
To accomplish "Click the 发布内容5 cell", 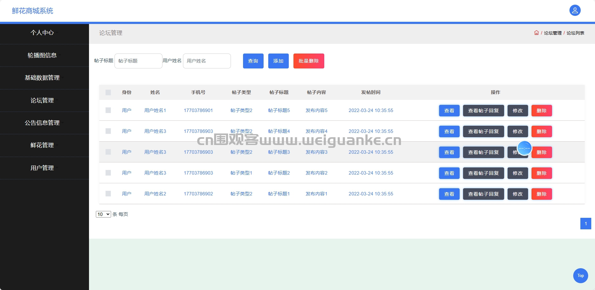I will (316, 110).
